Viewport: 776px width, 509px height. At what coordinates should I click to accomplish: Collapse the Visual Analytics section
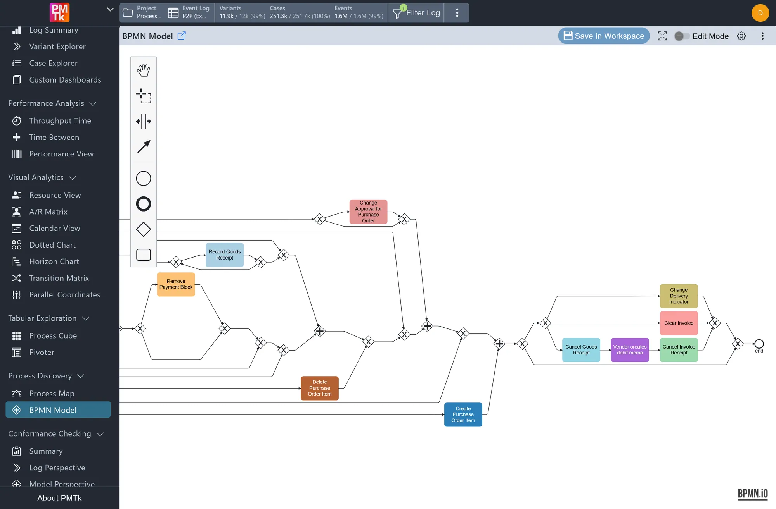coord(72,178)
